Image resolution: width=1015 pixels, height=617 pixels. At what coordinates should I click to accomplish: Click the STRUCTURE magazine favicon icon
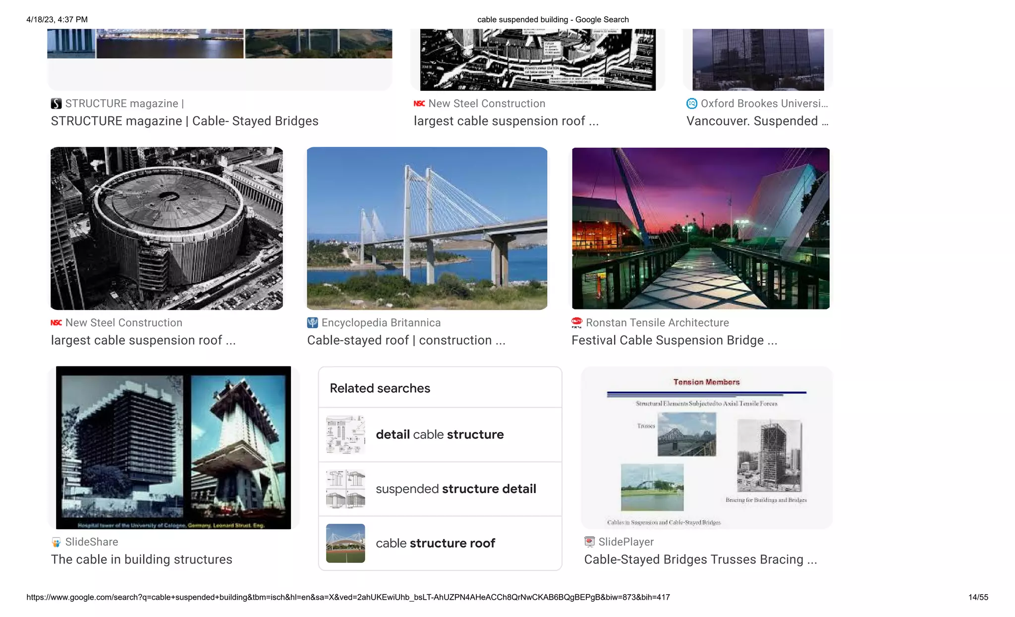[56, 104]
